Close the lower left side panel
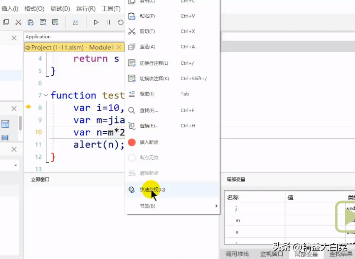355x259 pixels. [14, 149]
